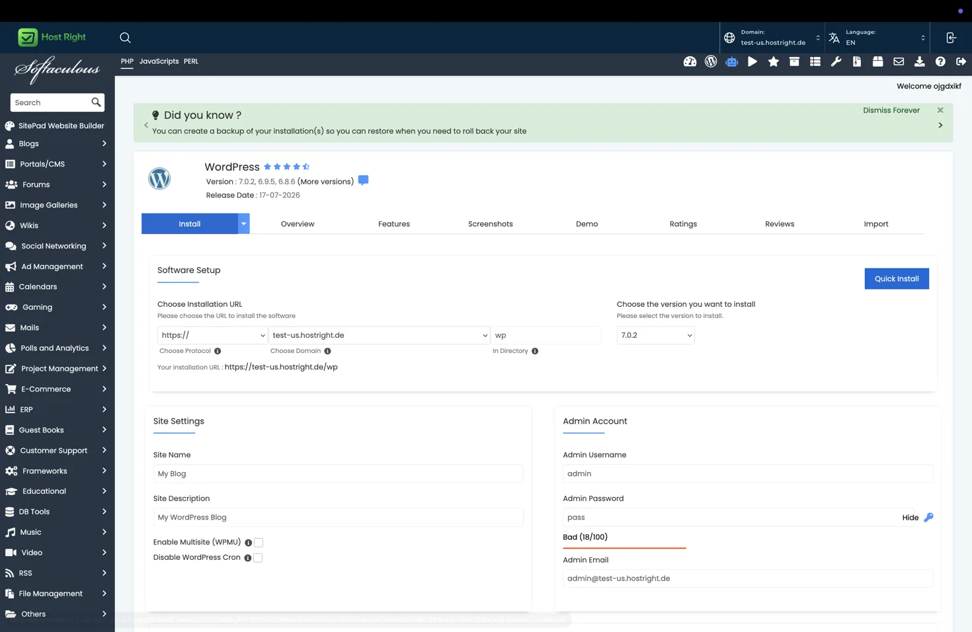Open the WordPress manager icon in toolbar
Image resolution: width=972 pixels, height=632 pixels.
click(711, 61)
